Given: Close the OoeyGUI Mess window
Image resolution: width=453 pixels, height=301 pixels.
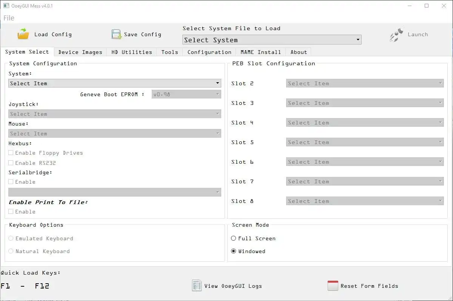Looking at the screenshot, I should click(x=444, y=6).
